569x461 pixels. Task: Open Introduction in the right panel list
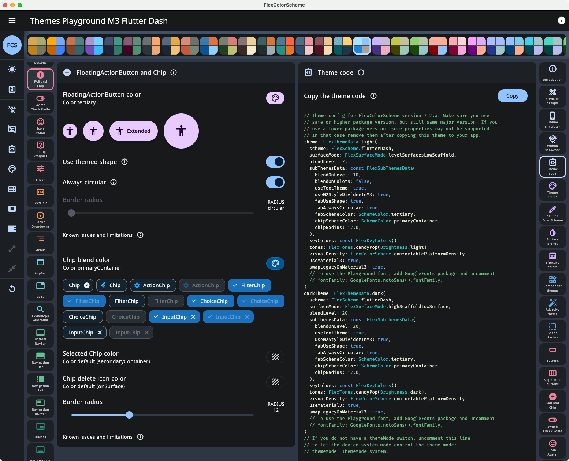[553, 73]
